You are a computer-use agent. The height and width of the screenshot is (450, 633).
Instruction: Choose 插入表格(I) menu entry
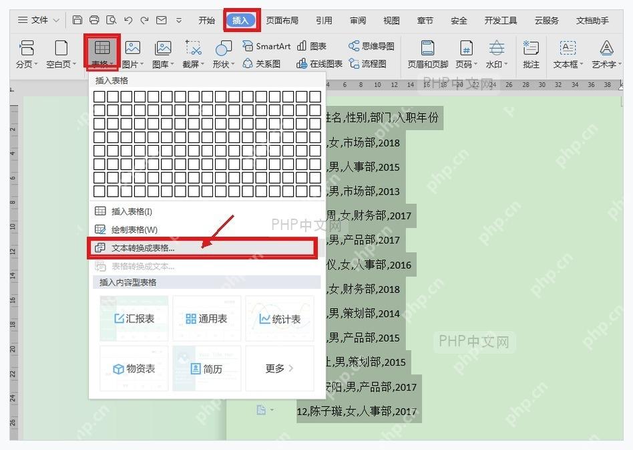point(206,211)
